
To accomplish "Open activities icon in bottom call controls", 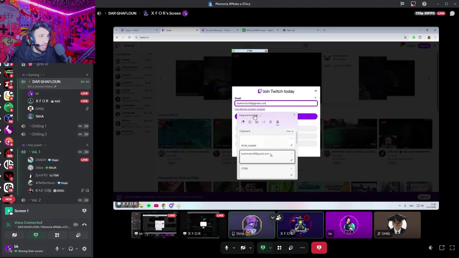I will click(279, 248).
